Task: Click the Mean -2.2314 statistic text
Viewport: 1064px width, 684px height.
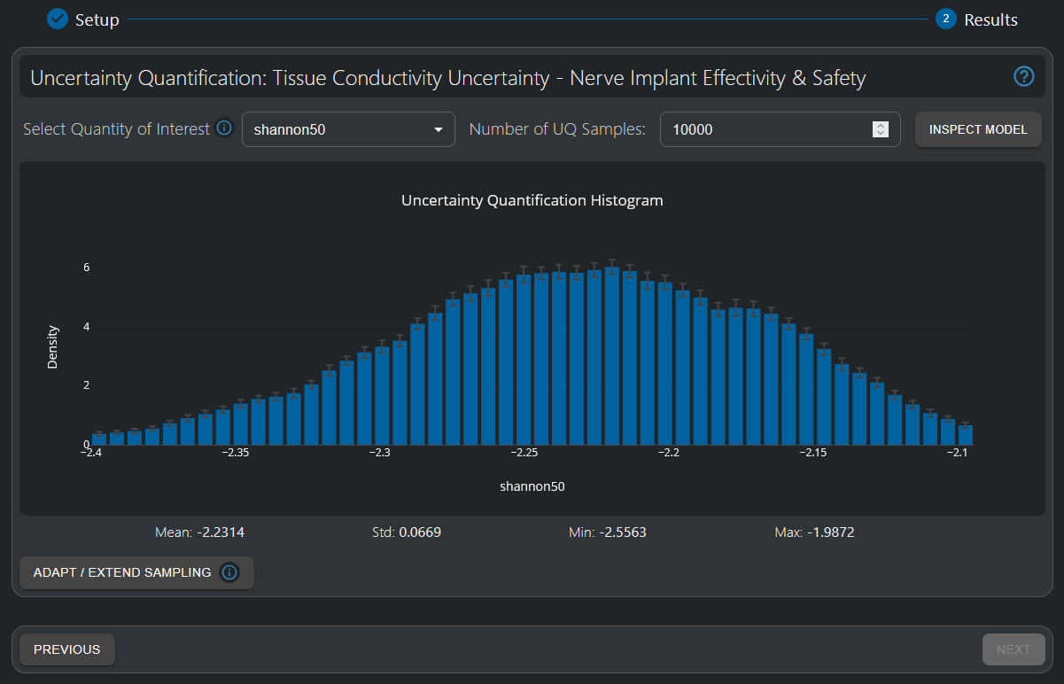Action: pos(199,532)
